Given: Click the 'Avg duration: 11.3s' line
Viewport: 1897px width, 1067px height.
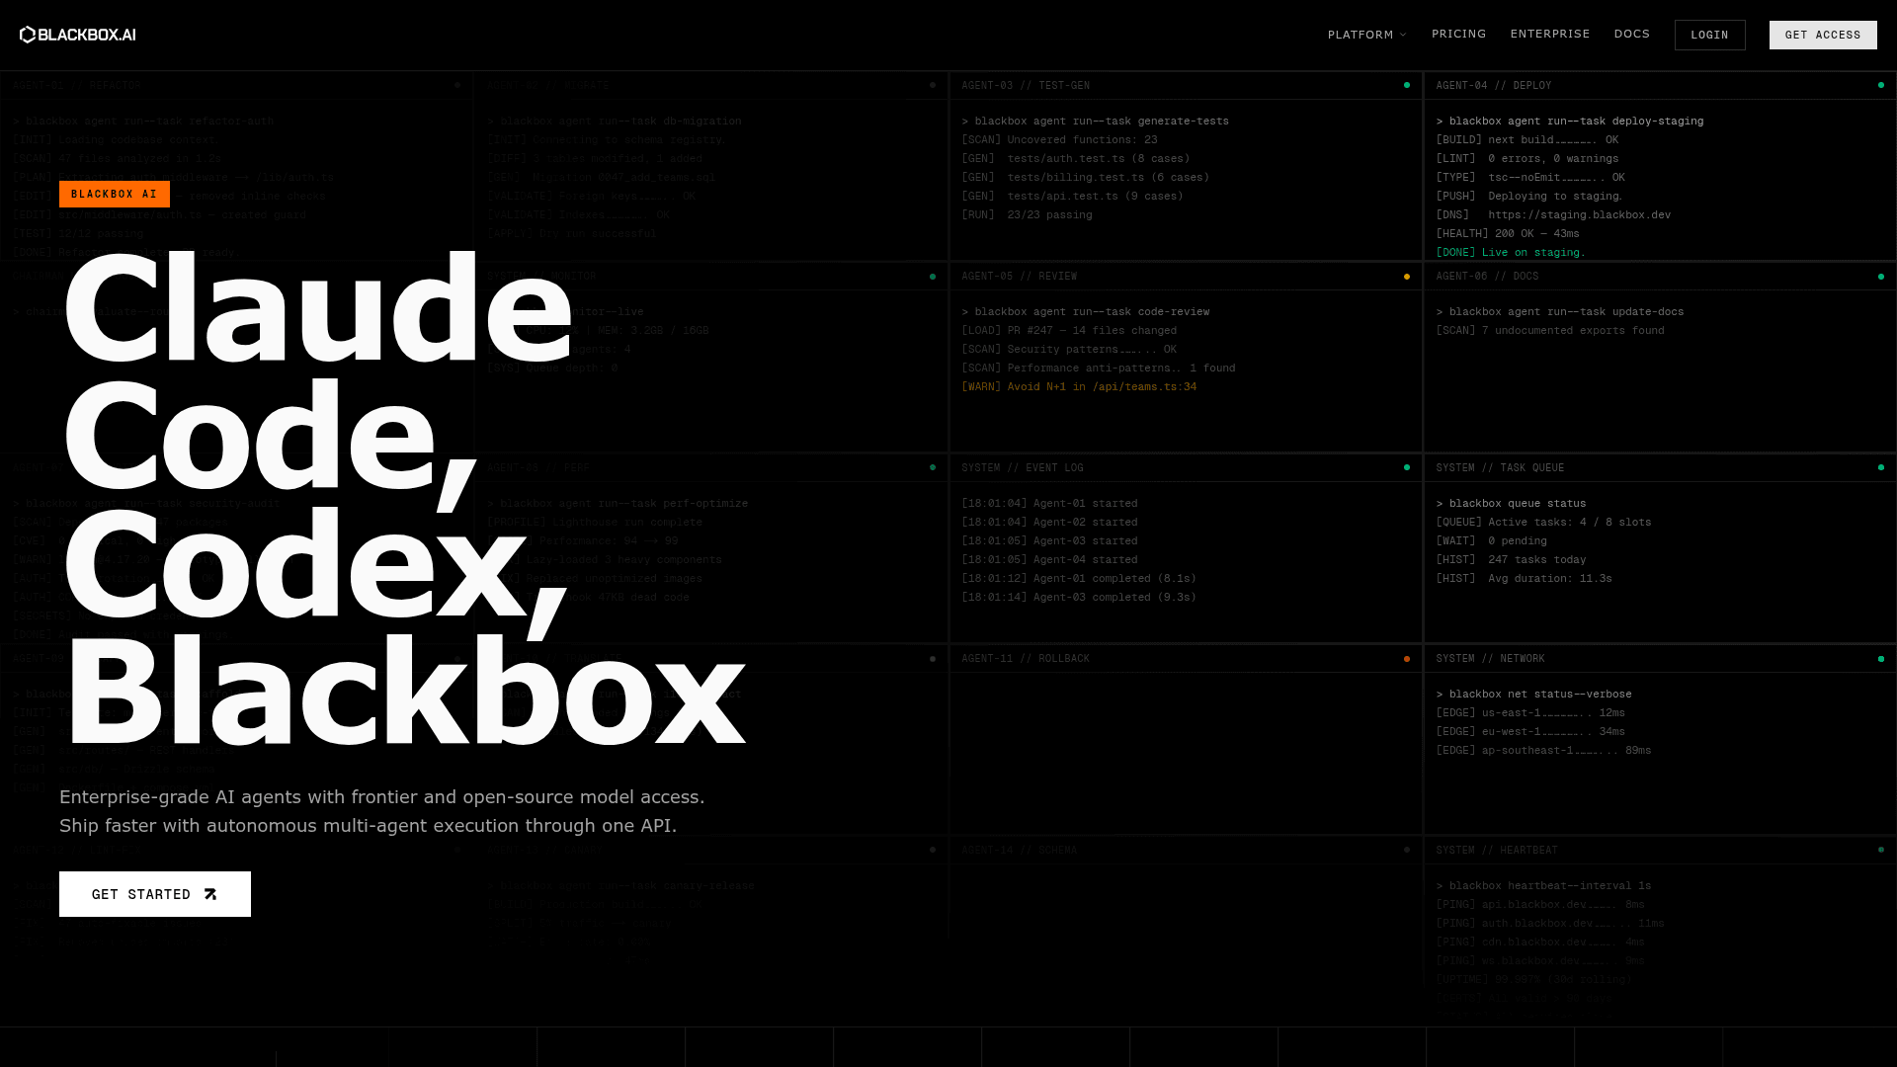Looking at the screenshot, I should 1524,578.
